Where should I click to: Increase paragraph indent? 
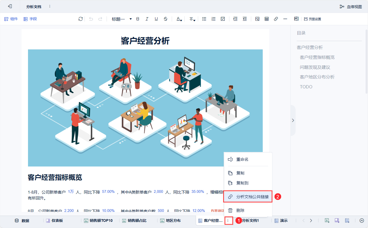(235, 19)
